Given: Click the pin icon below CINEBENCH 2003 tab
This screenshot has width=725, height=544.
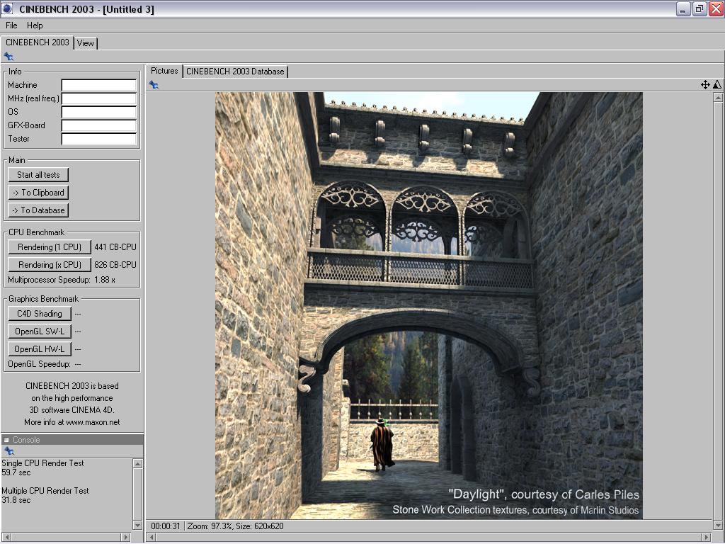Looking at the screenshot, I should tap(8, 57).
